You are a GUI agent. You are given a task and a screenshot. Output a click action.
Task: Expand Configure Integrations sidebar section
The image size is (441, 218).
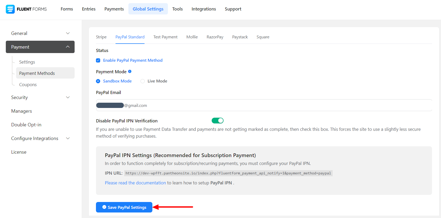point(40,138)
